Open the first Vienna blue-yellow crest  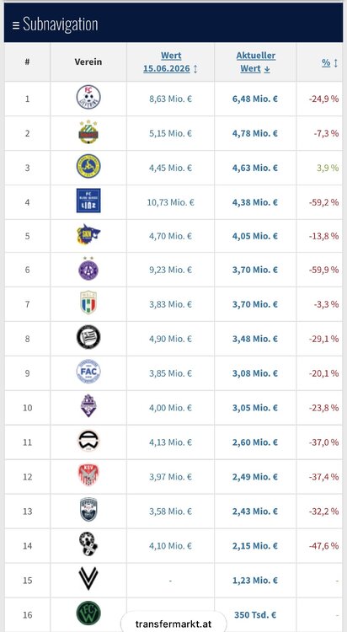[x=88, y=166]
